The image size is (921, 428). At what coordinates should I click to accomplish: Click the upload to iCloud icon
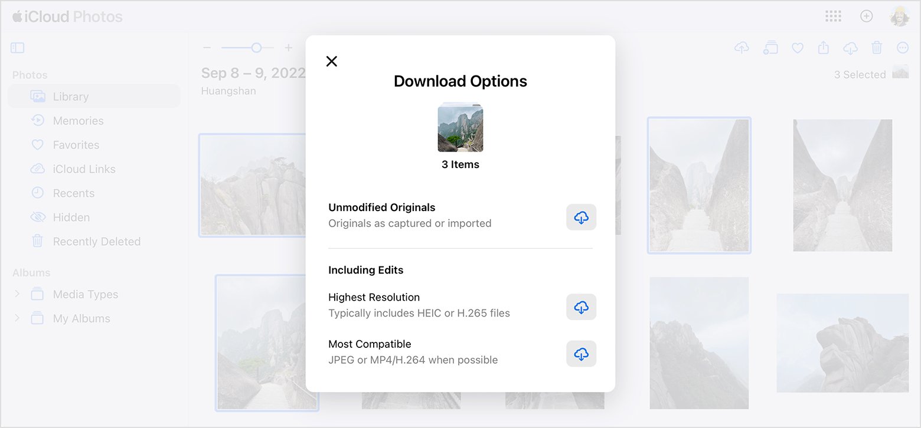click(x=742, y=48)
